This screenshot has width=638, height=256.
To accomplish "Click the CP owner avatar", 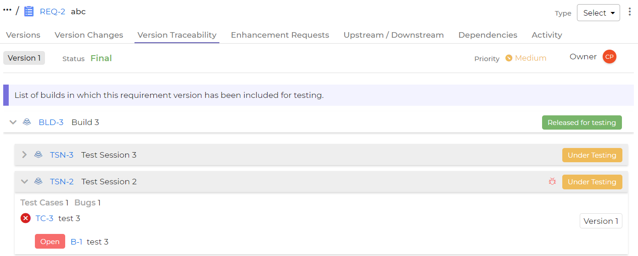I will tap(610, 57).
